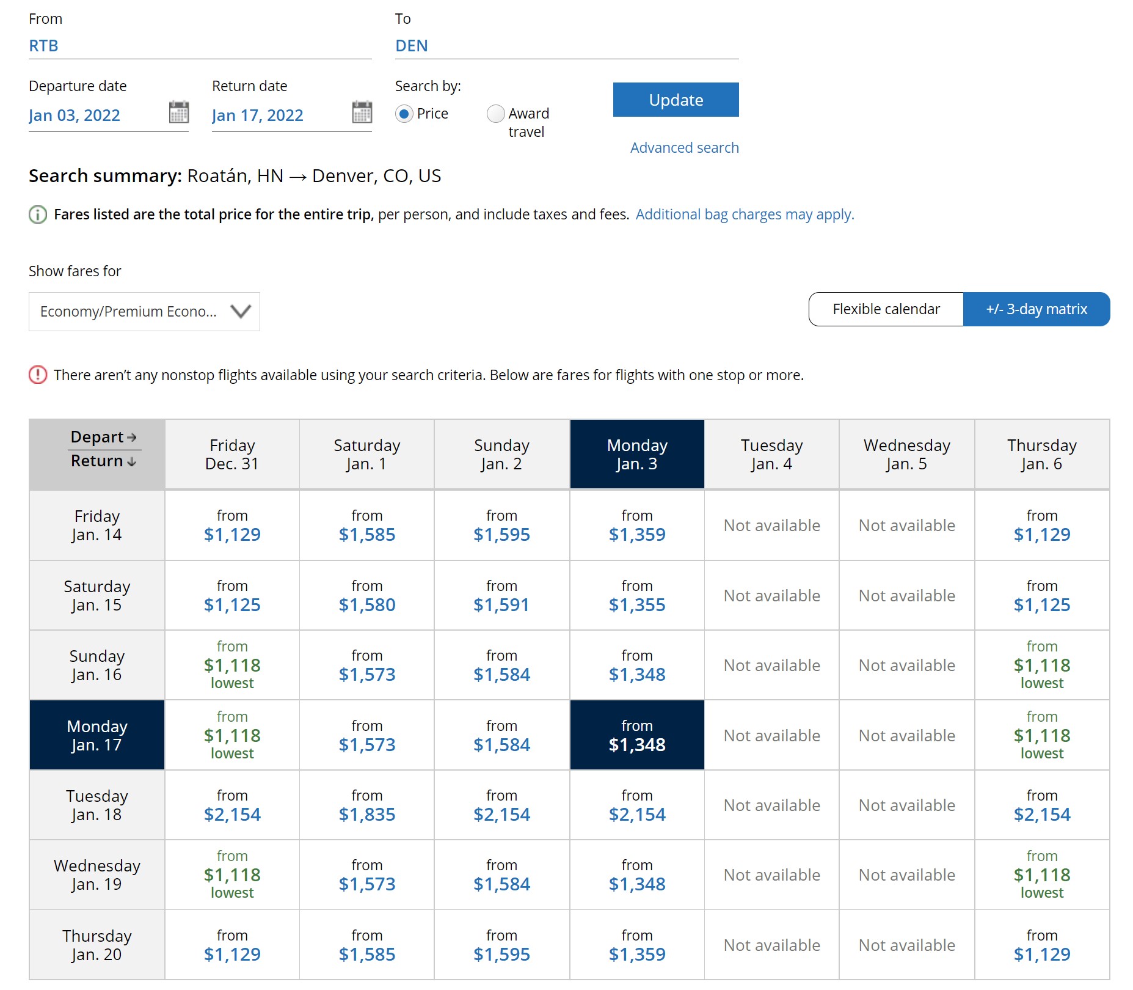Select $1,118 fare for Dec. 31 / Jan. 16
The width and height of the screenshot is (1133, 990).
pos(232,665)
